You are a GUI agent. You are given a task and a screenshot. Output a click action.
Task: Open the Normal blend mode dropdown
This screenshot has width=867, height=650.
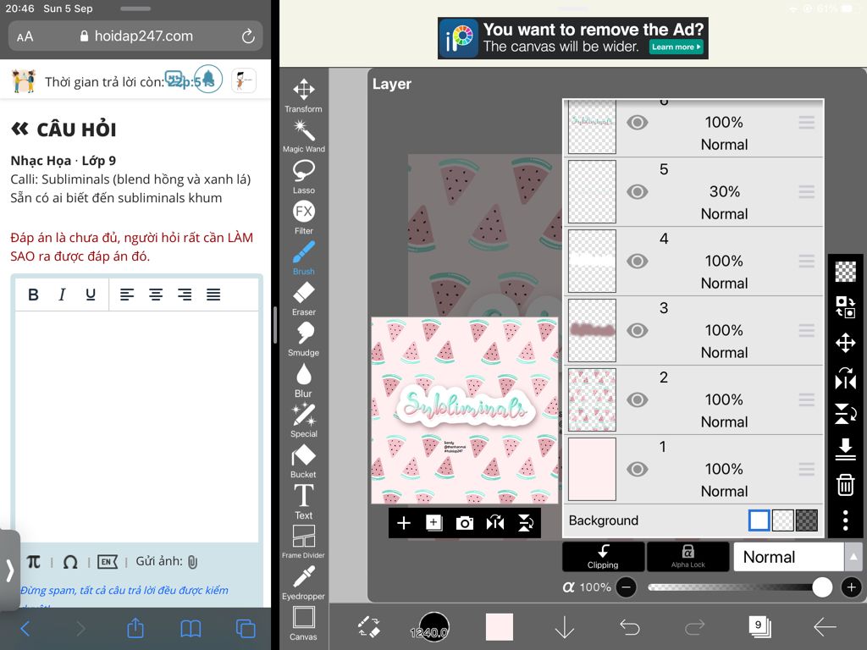click(788, 557)
